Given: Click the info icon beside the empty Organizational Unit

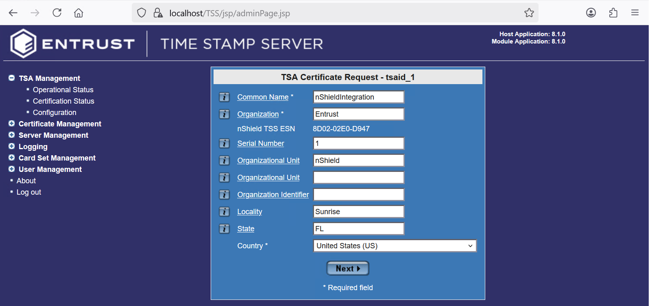Looking at the screenshot, I should click(224, 178).
